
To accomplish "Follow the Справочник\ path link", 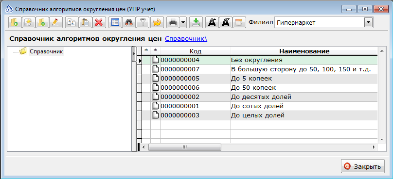I will coord(186,39).
